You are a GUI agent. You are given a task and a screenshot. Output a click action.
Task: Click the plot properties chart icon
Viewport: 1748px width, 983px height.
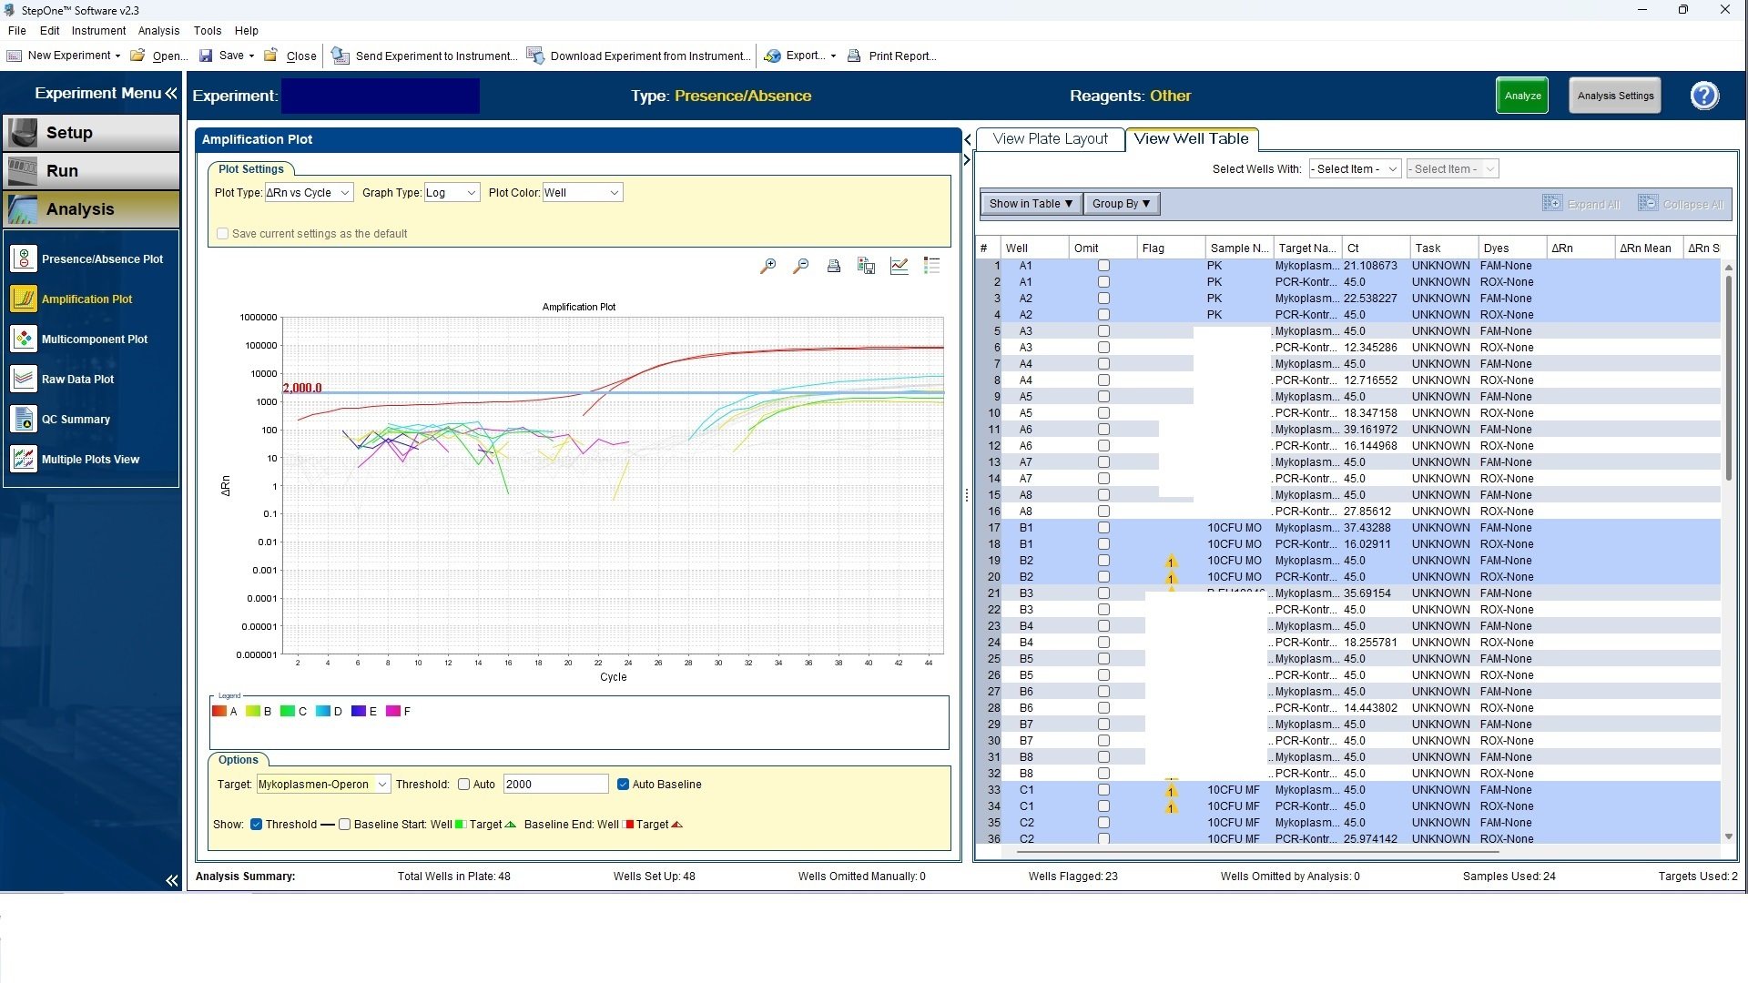pyautogui.click(x=899, y=266)
